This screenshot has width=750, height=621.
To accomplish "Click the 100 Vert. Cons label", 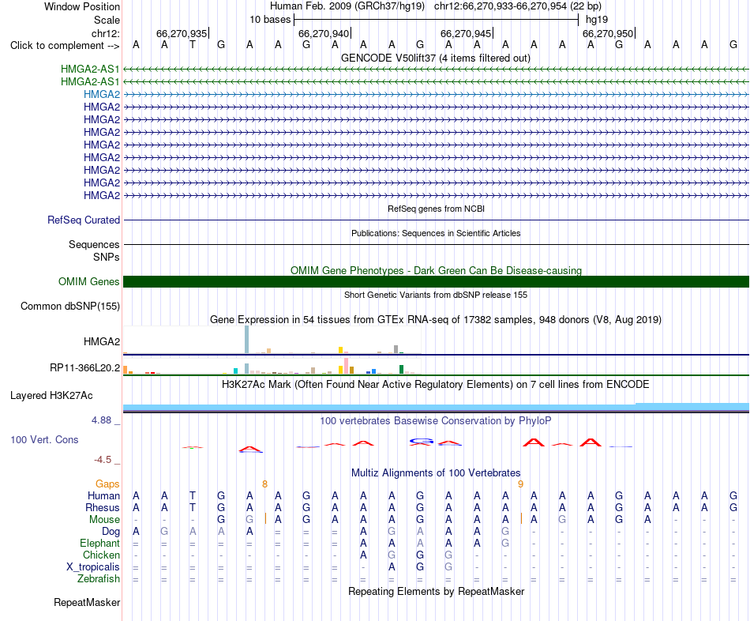I will 44,439.
